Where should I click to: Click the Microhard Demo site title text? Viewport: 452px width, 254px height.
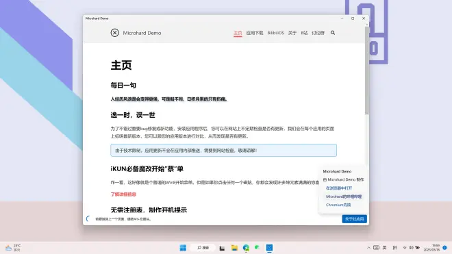tap(142, 33)
